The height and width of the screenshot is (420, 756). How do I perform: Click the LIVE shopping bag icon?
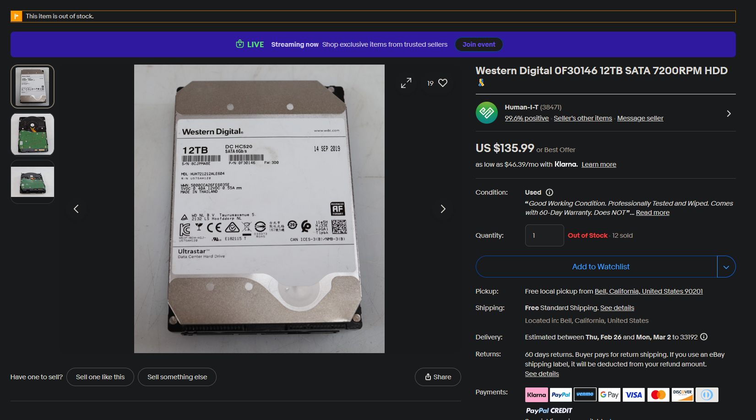[x=239, y=44]
